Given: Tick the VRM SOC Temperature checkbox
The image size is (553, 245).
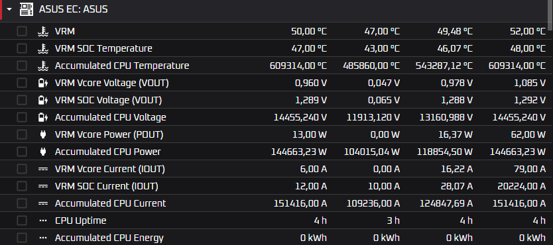Looking at the screenshot, I should (x=22, y=48).
